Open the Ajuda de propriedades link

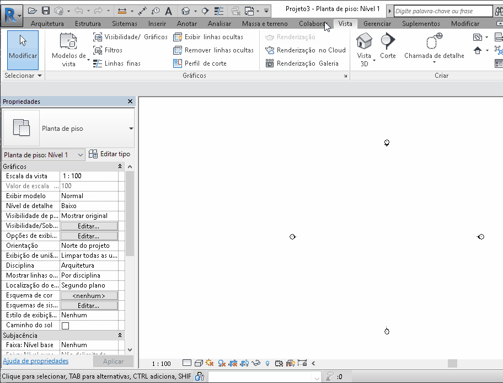click(x=36, y=361)
